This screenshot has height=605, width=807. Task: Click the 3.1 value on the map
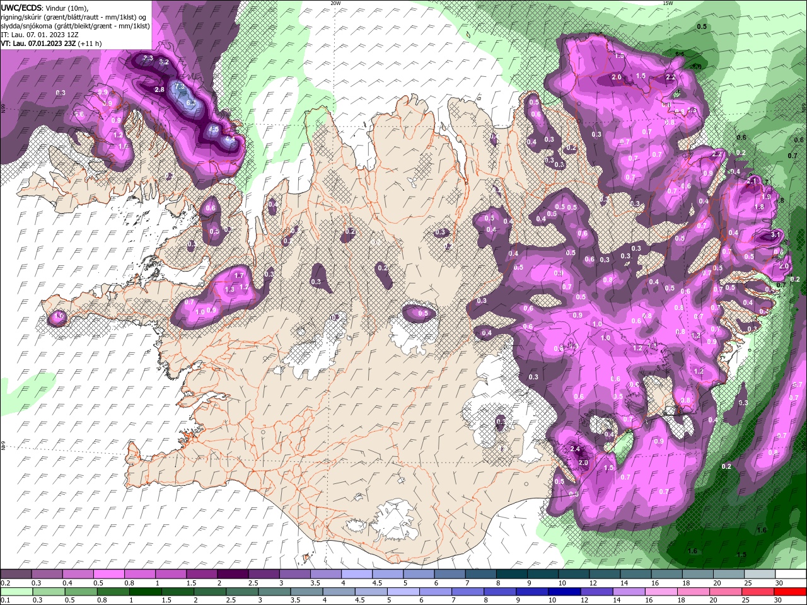[x=776, y=234]
